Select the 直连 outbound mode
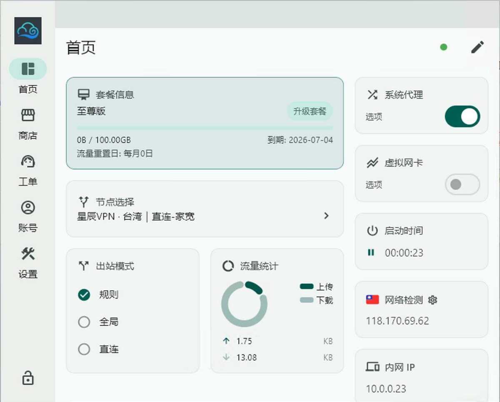Screen dimensions: 500x402 coord(84,349)
